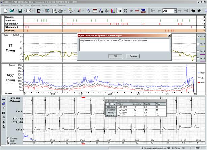Expand the All event filter combo box
Viewport: 207px width, 150px height.
click(175, 11)
